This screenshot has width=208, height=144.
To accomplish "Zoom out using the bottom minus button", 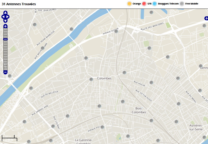I will (x=5, y=72).
